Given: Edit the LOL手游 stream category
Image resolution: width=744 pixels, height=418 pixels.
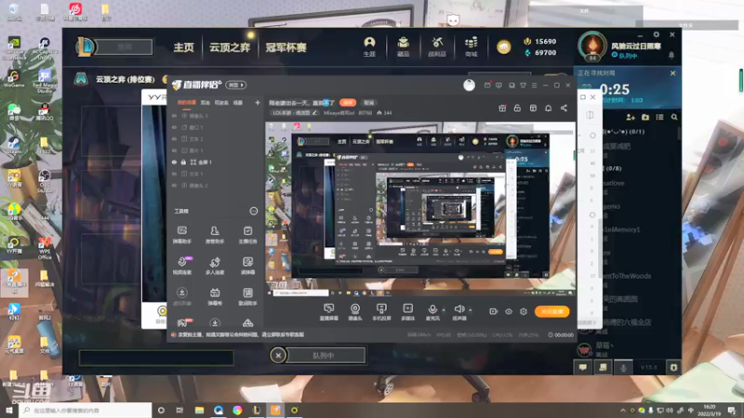Looking at the screenshot, I should (294, 112).
